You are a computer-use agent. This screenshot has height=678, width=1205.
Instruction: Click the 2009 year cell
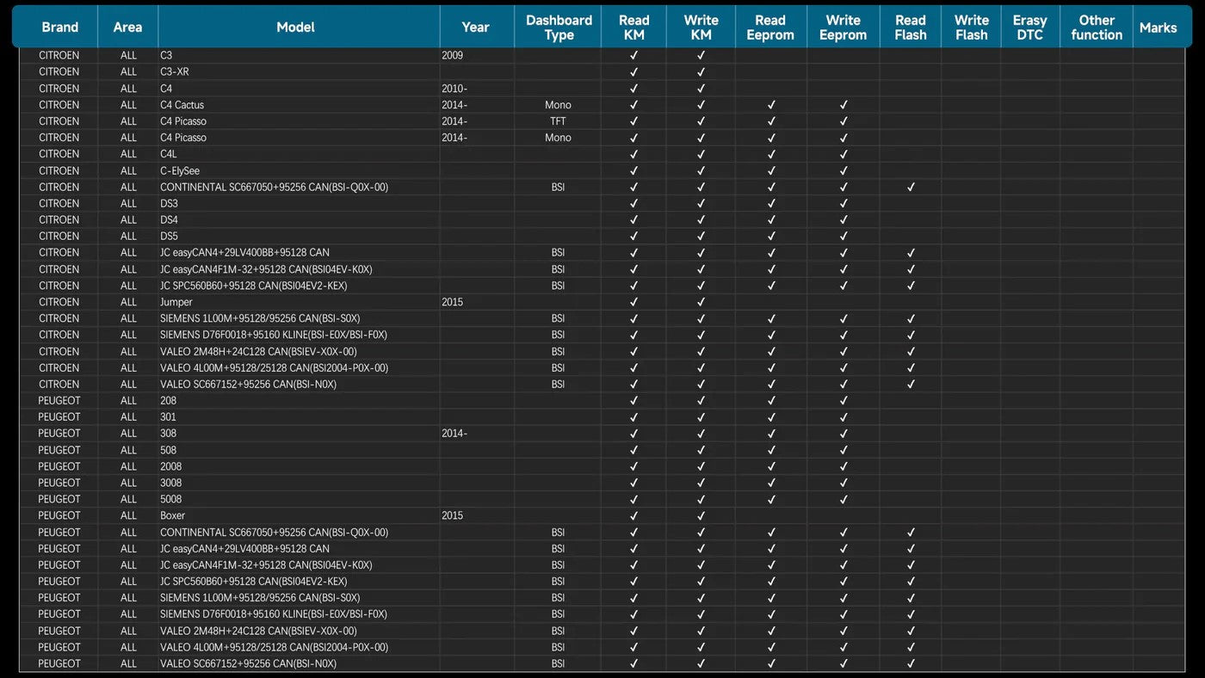tap(477, 56)
